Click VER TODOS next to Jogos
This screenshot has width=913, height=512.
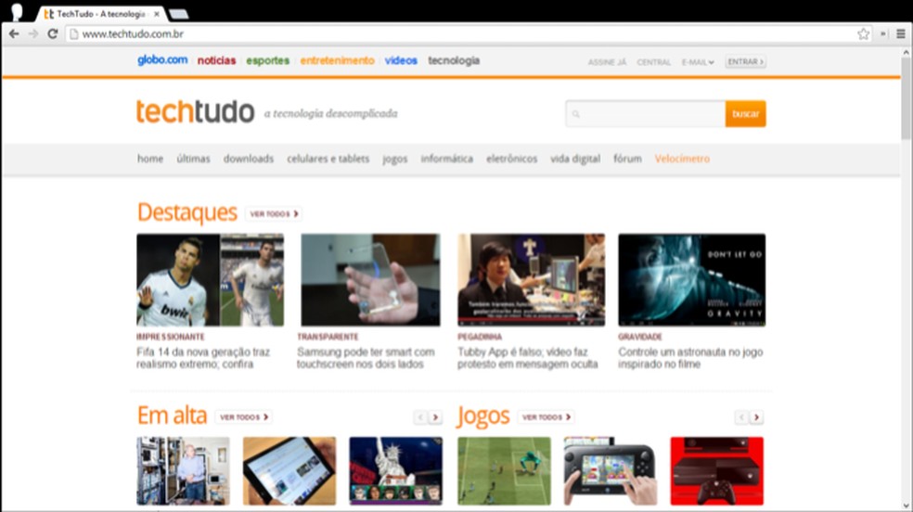coord(547,417)
